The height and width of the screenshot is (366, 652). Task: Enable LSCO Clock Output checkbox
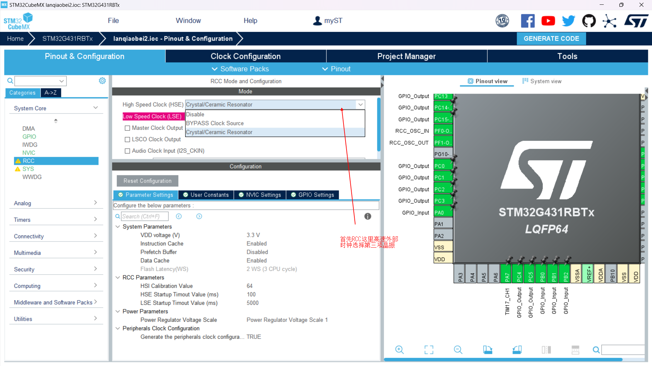(x=127, y=139)
